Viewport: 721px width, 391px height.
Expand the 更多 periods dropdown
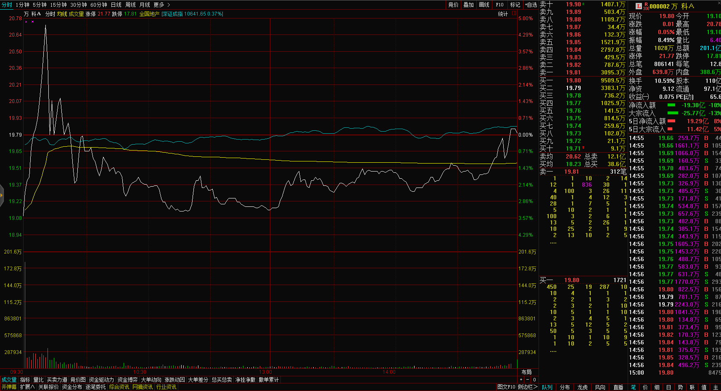click(x=162, y=5)
